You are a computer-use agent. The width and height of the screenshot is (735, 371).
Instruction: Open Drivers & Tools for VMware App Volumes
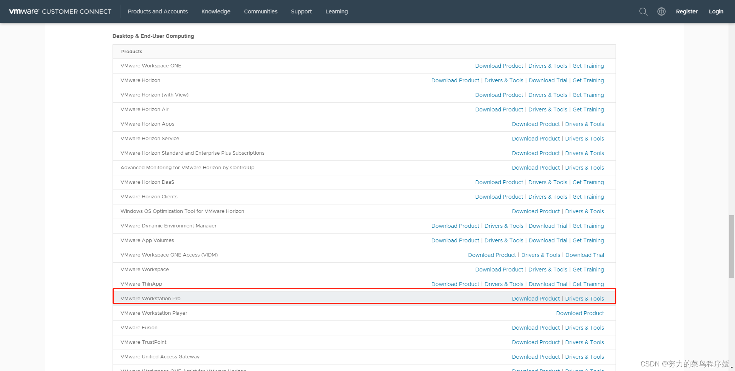click(x=504, y=240)
